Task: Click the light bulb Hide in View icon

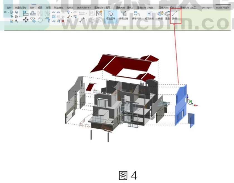Action: pos(68,12)
